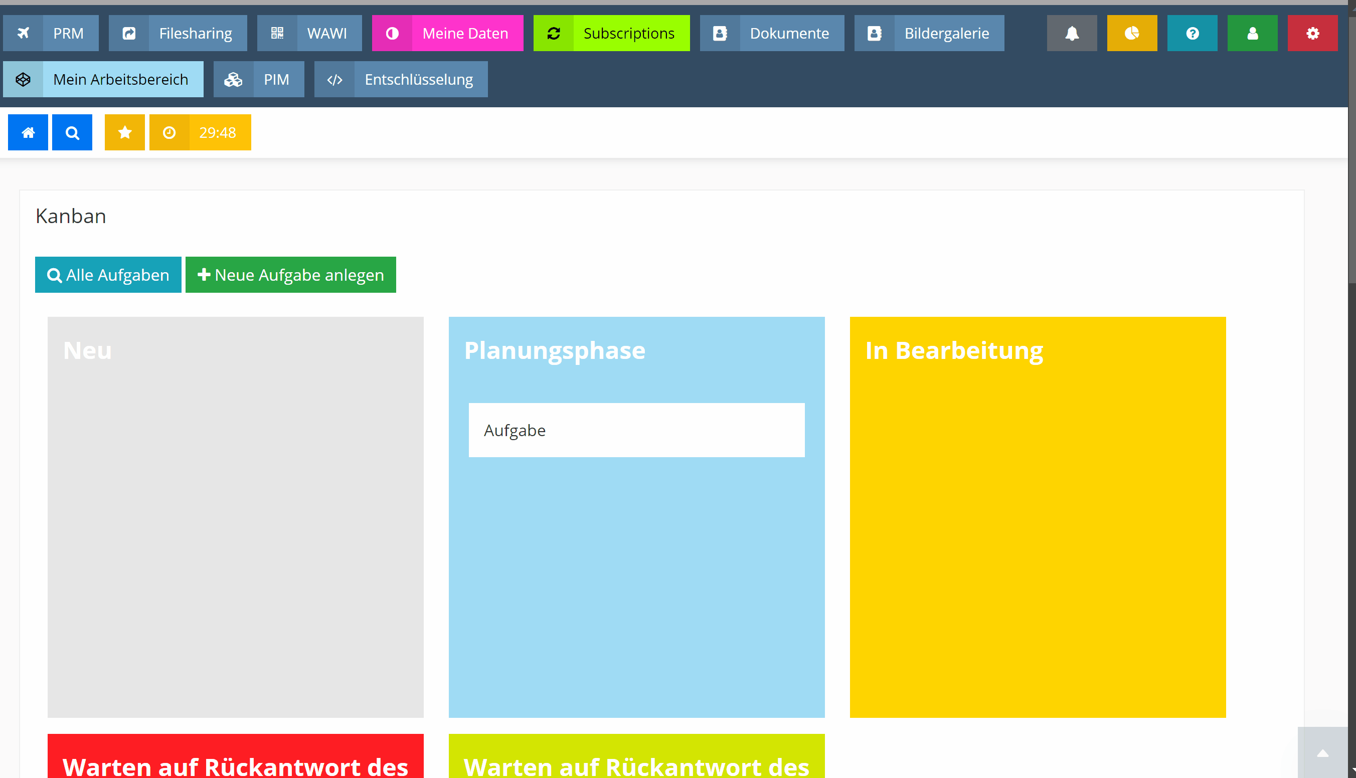Click the Alle Aufgaben button

[x=108, y=275]
